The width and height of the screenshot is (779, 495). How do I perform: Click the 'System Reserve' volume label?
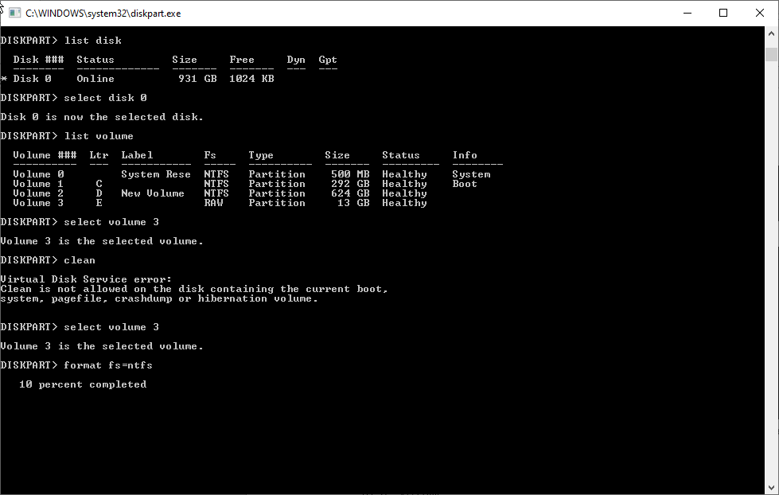click(156, 173)
